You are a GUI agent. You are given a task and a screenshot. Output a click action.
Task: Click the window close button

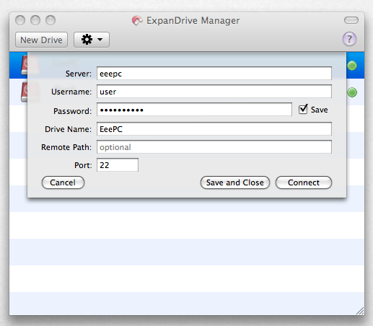(x=20, y=20)
